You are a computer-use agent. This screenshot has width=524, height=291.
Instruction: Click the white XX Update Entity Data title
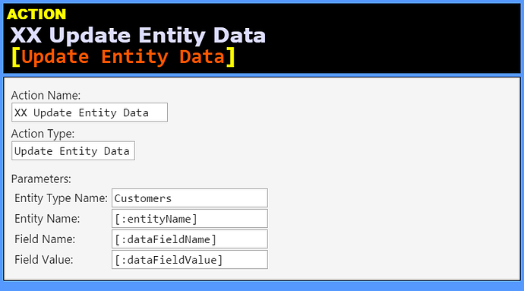pyautogui.click(x=138, y=35)
